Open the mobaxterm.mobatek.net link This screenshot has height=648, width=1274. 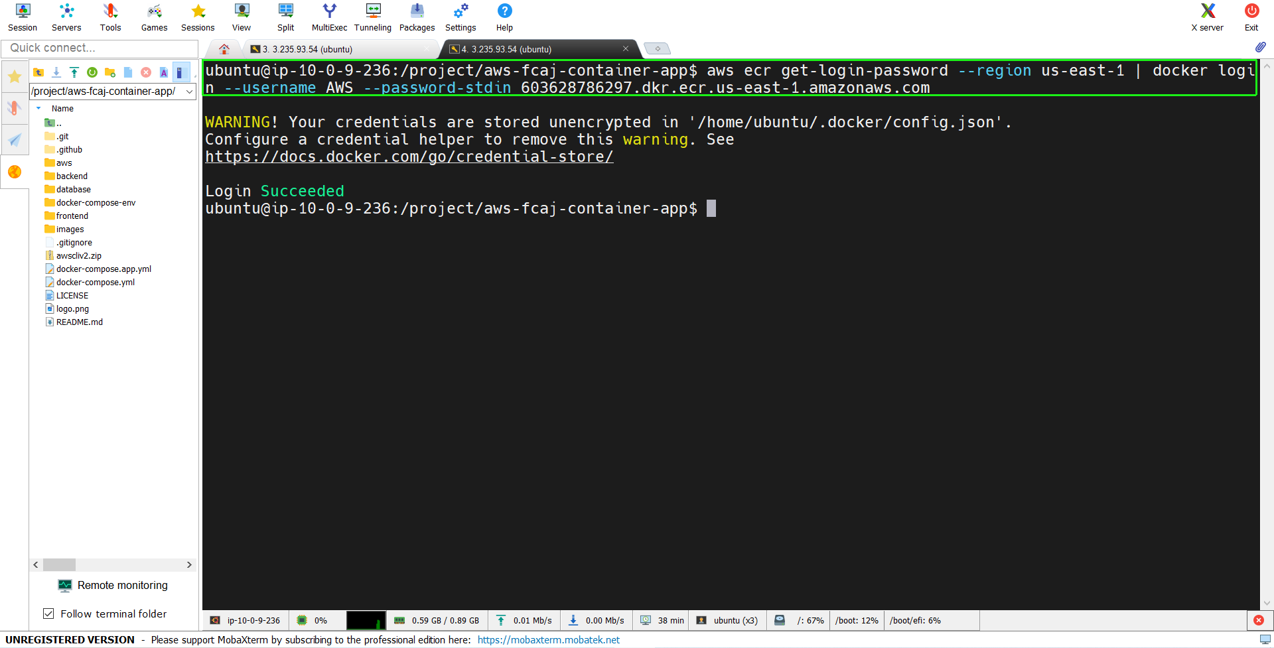[x=549, y=640]
